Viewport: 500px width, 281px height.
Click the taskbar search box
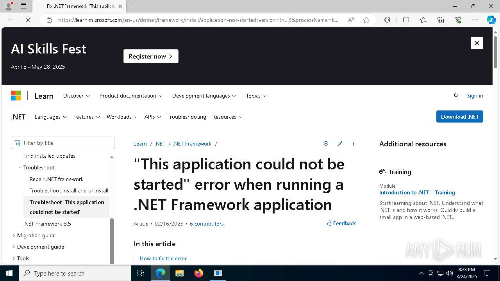75,273
